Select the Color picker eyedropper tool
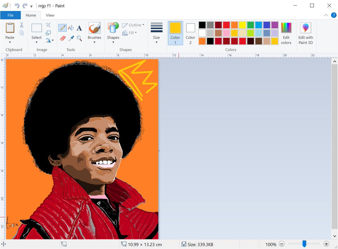Screen dimensions: 338x249 pyautogui.click(x=71, y=38)
